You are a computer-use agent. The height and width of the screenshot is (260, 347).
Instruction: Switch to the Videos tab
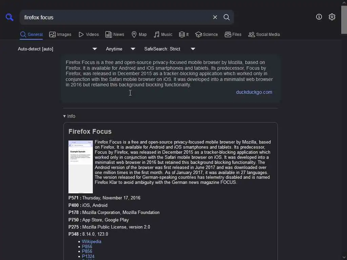[x=88, y=35]
